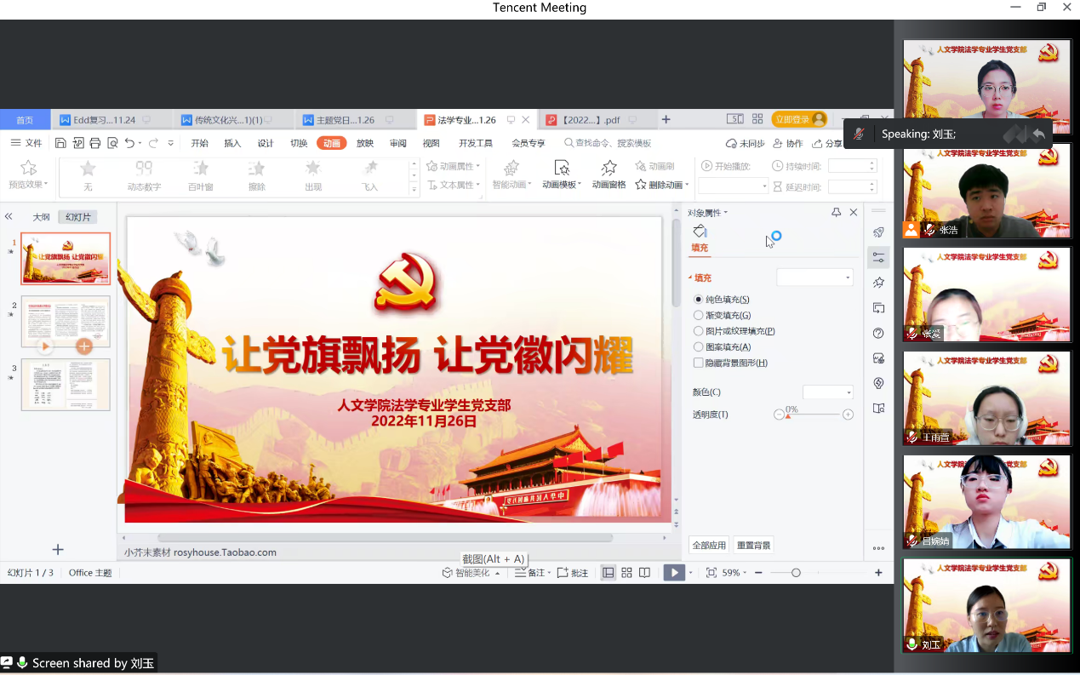1080x675 pixels.
Task: Click the undo arrow icon
Action: coord(129,143)
